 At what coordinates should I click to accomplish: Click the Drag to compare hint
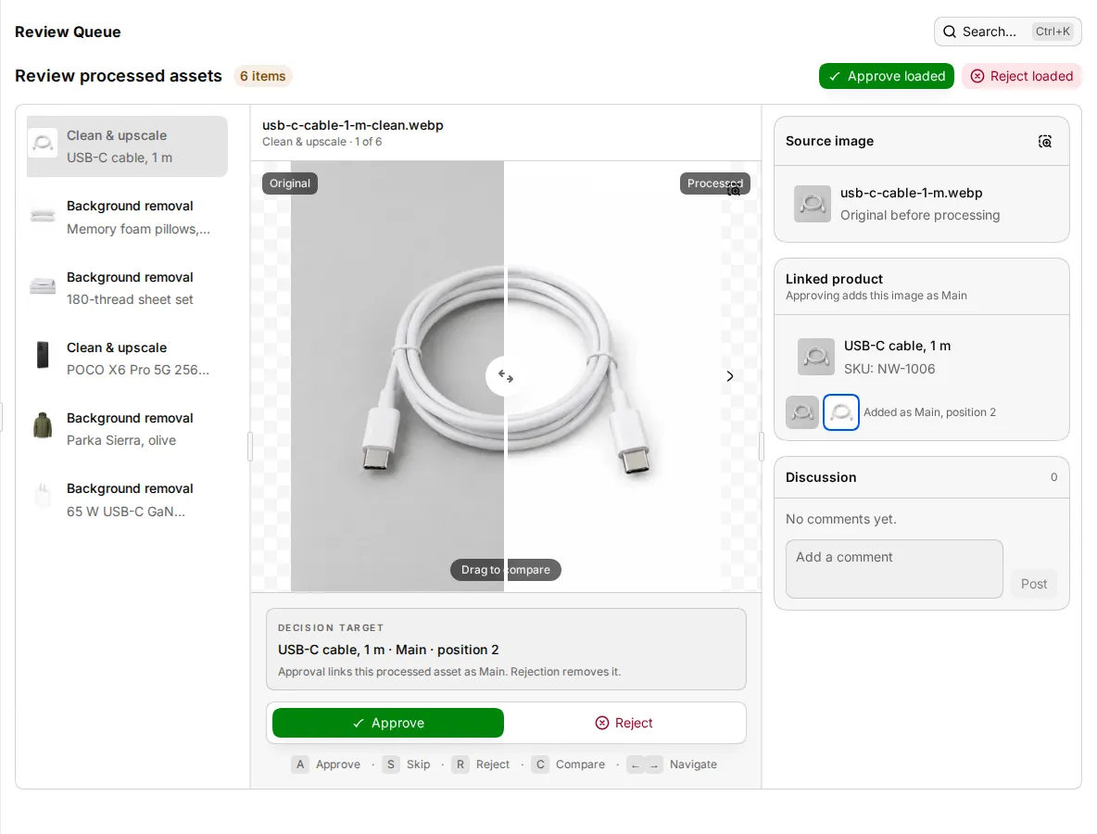(506, 570)
